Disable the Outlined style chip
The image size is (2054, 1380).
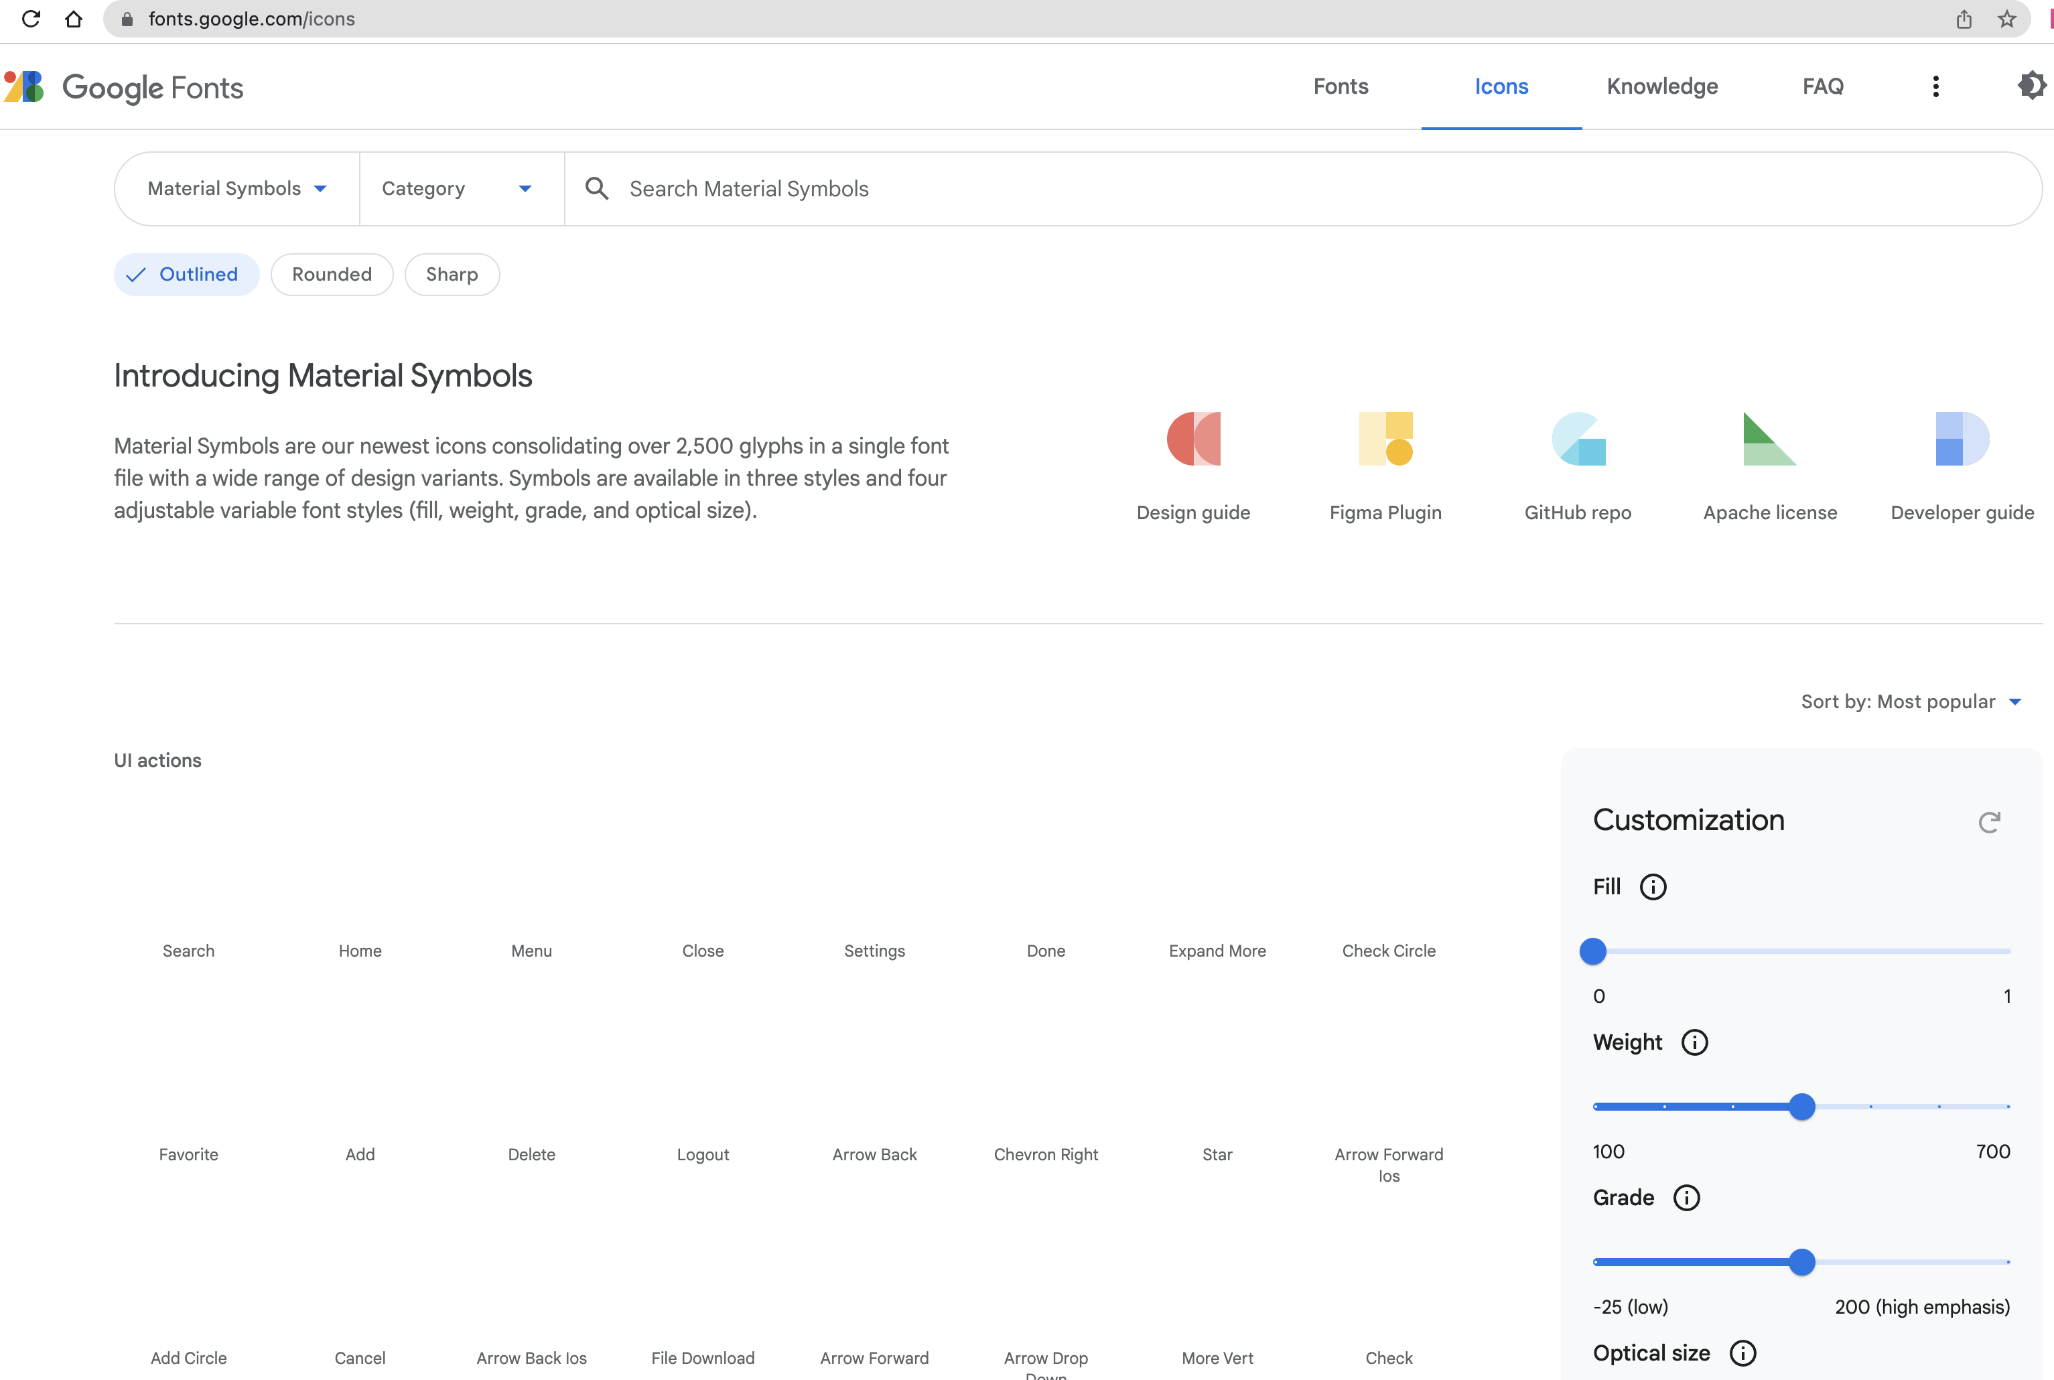click(186, 275)
